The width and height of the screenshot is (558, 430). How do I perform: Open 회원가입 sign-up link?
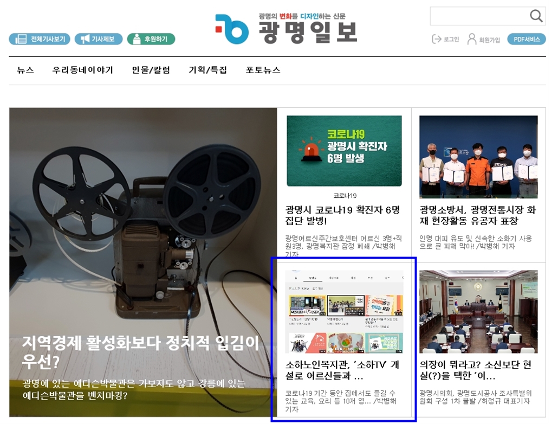[484, 39]
